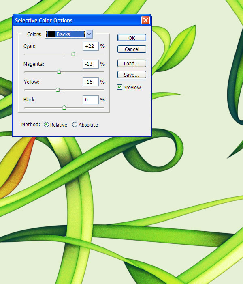Viewport: 243px width, 284px height.
Task: Toggle the Preview checkbox
Action: [x=120, y=87]
